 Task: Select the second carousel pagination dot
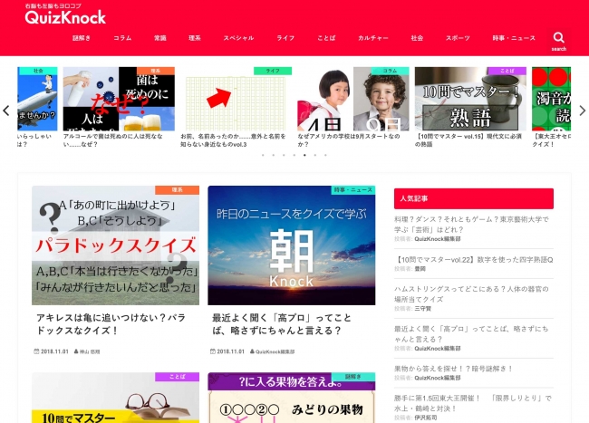[274, 155]
